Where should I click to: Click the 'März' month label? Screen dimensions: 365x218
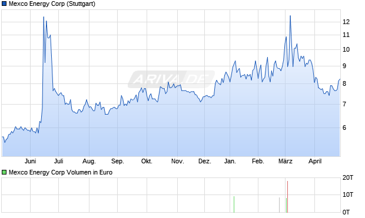click(286, 161)
